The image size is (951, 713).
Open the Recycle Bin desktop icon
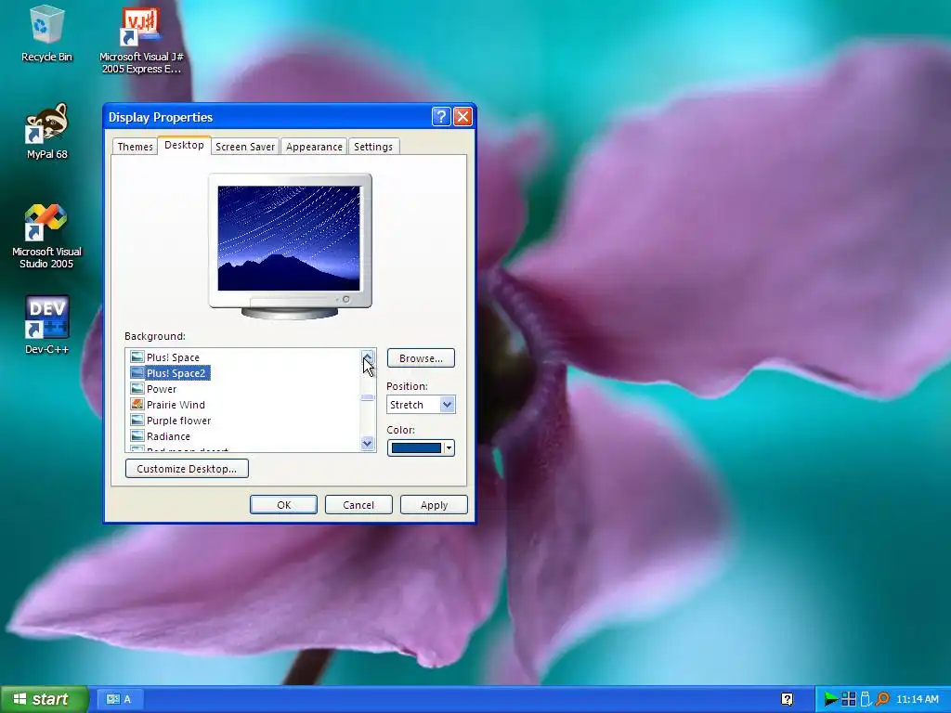point(46,33)
